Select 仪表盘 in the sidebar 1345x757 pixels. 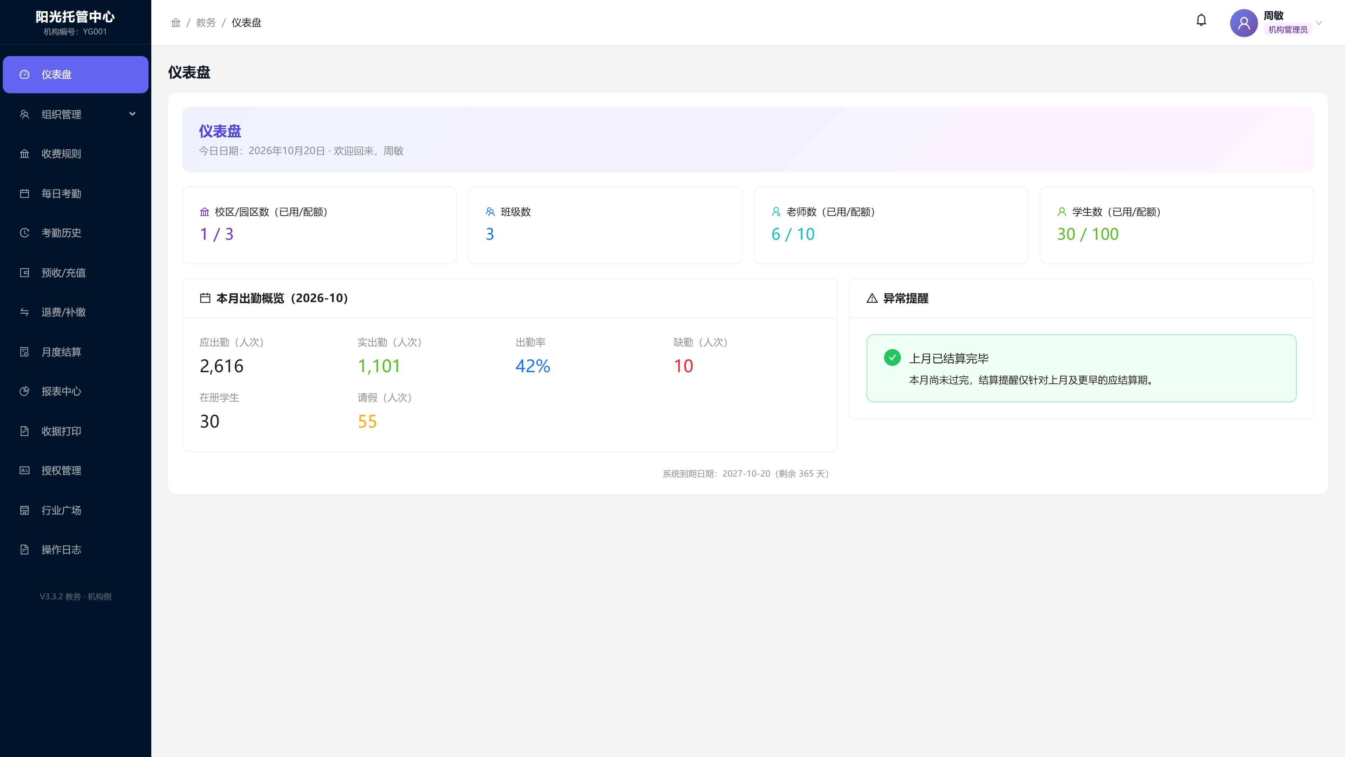(x=76, y=74)
